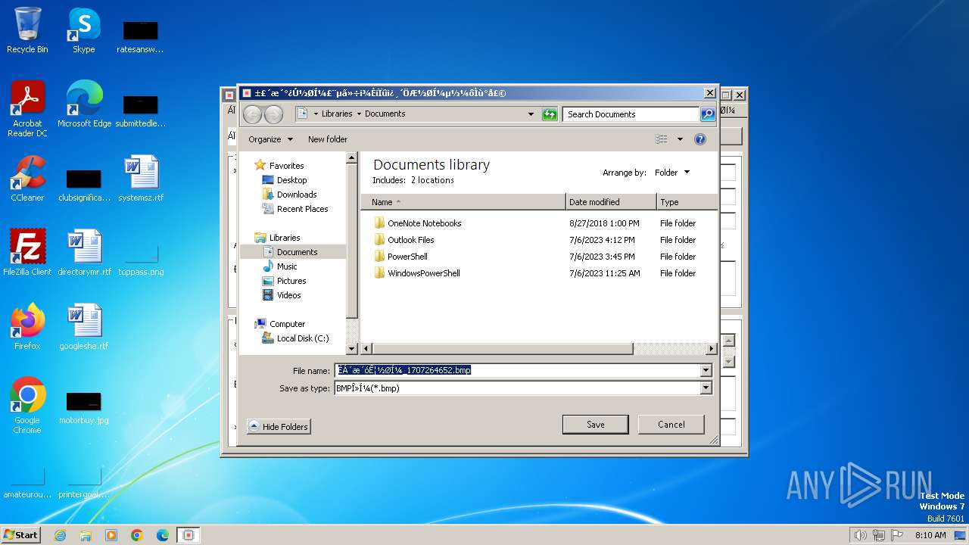Screen dimensions: 969x545
Task: Open FileZilla Client desktop icon
Action: click(27, 253)
